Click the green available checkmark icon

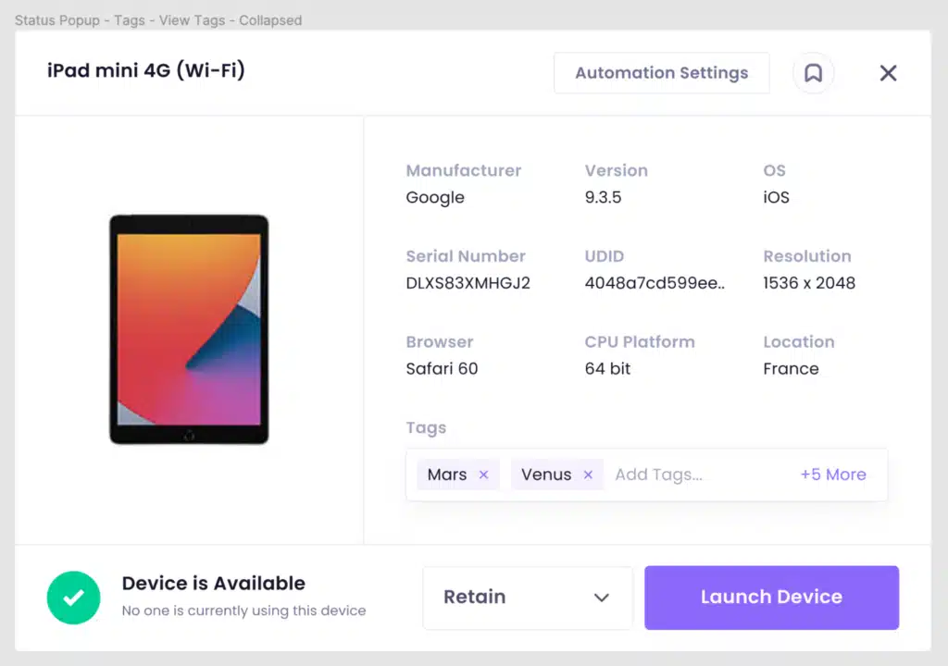[x=73, y=597]
